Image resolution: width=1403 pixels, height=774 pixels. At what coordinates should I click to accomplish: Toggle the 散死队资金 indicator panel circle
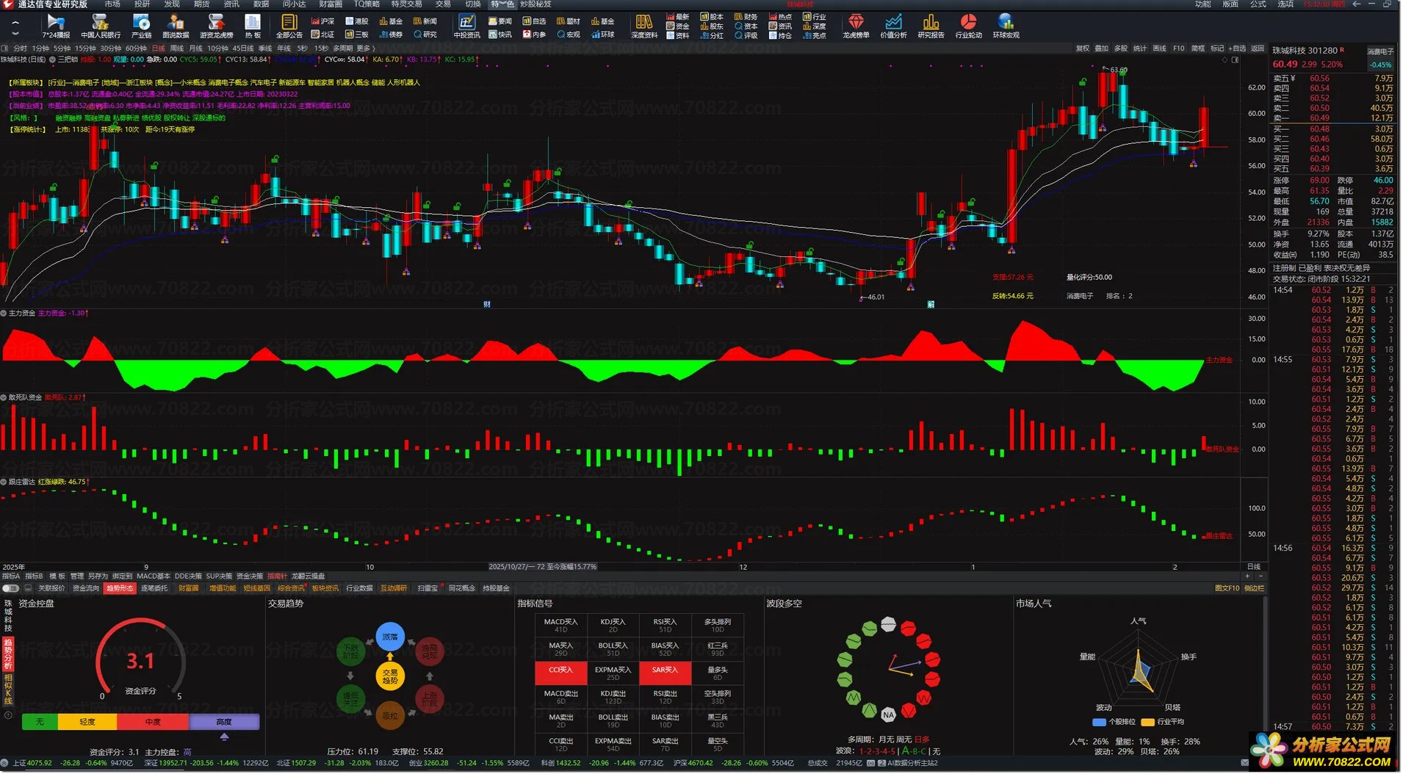4,397
